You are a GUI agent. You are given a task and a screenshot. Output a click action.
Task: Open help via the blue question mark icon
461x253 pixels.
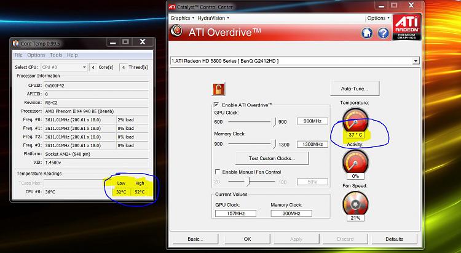click(x=383, y=33)
